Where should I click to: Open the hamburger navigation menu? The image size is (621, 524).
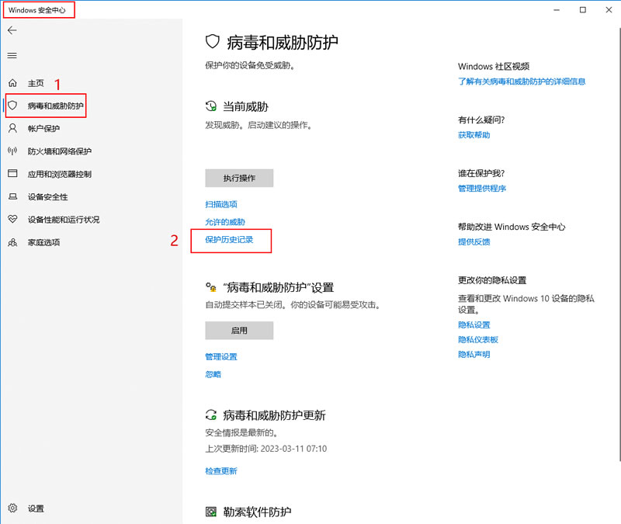pyautogui.click(x=12, y=55)
